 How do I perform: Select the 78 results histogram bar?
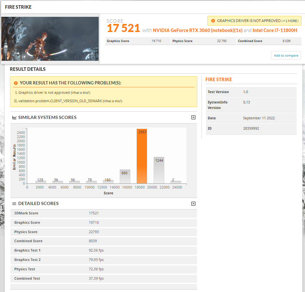(91, 182)
